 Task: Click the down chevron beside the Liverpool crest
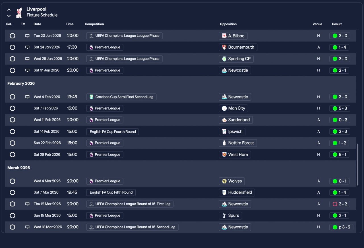pos(9,16)
